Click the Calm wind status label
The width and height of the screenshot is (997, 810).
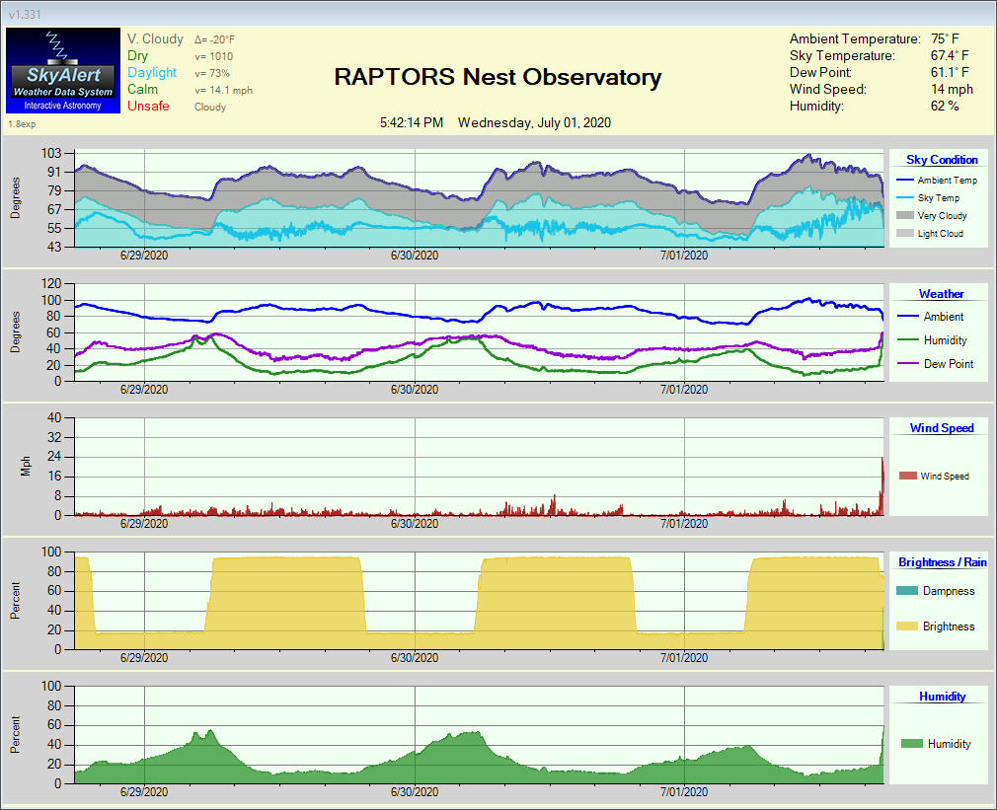tap(142, 90)
